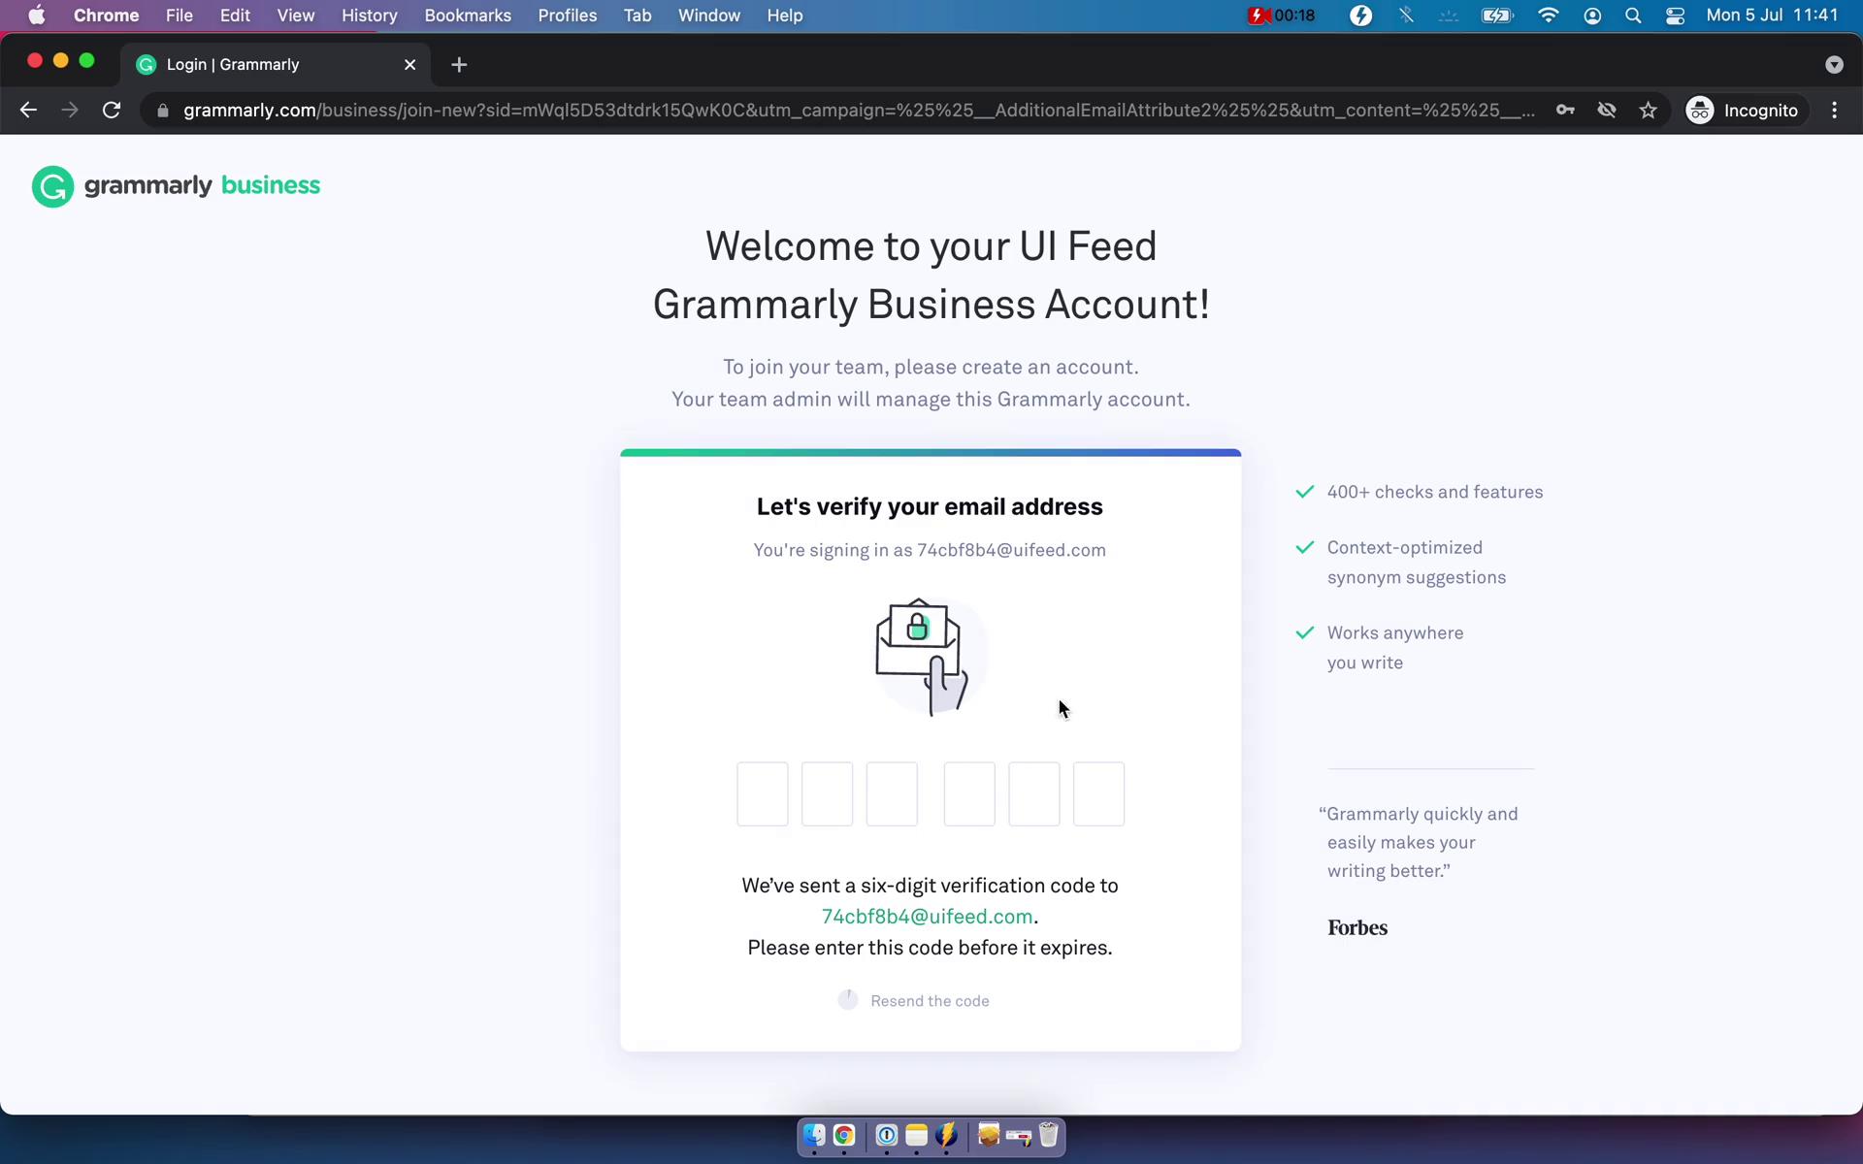Screen dimensions: 1863x1164
Task: Open the Profiles menu
Action: point(568,16)
